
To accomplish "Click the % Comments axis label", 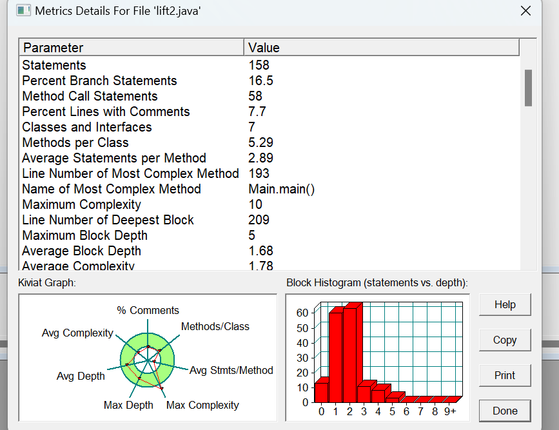I will 148,310.
